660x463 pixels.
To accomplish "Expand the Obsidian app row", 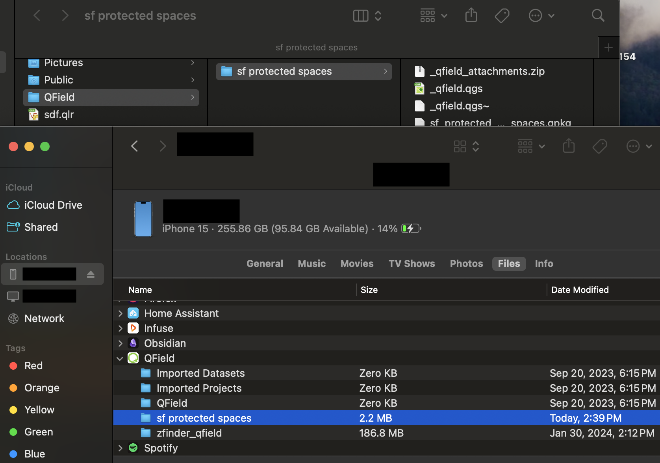I will (x=121, y=343).
